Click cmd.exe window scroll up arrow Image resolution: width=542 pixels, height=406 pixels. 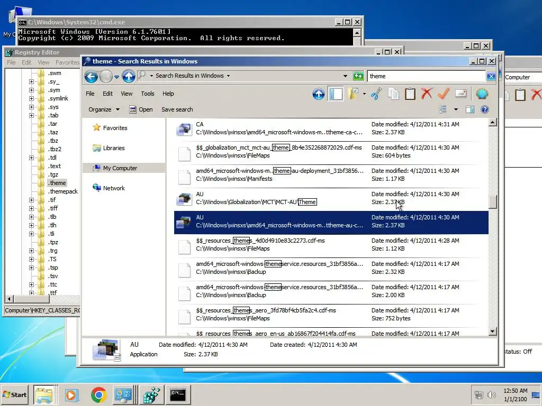tap(357, 32)
